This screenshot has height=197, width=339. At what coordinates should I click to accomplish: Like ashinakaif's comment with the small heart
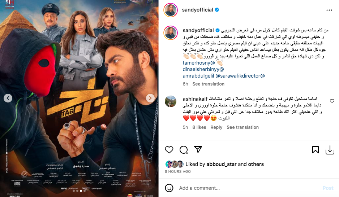332,101
